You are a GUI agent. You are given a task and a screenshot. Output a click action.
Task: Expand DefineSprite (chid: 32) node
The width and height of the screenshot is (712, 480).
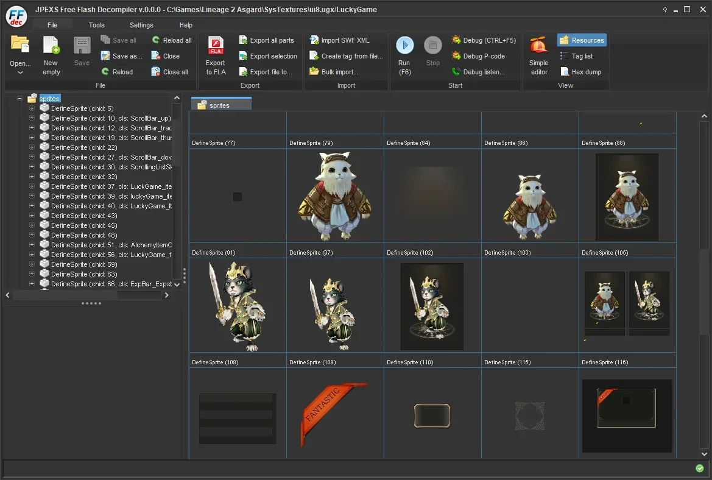(x=32, y=176)
